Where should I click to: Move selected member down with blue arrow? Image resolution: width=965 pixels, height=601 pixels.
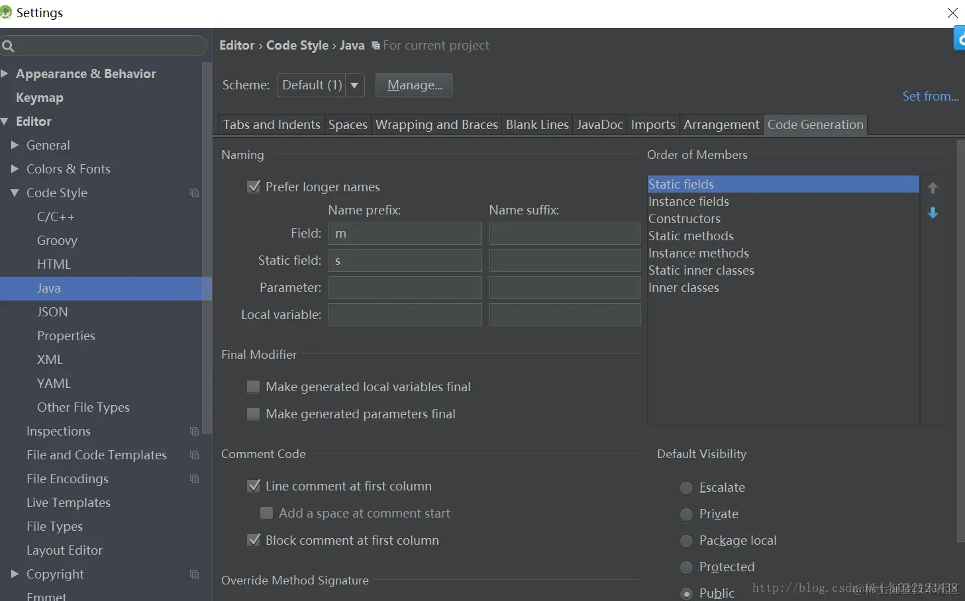(933, 212)
